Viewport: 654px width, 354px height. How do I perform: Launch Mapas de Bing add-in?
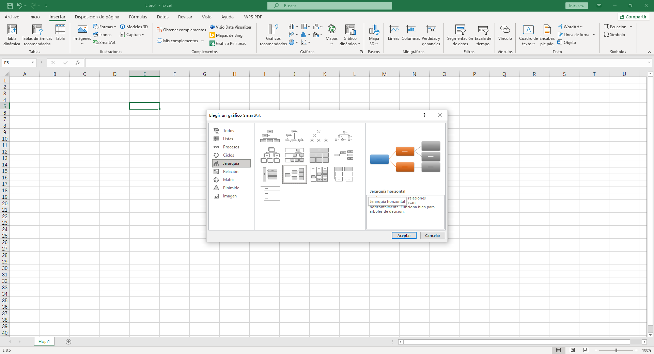click(226, 35)
